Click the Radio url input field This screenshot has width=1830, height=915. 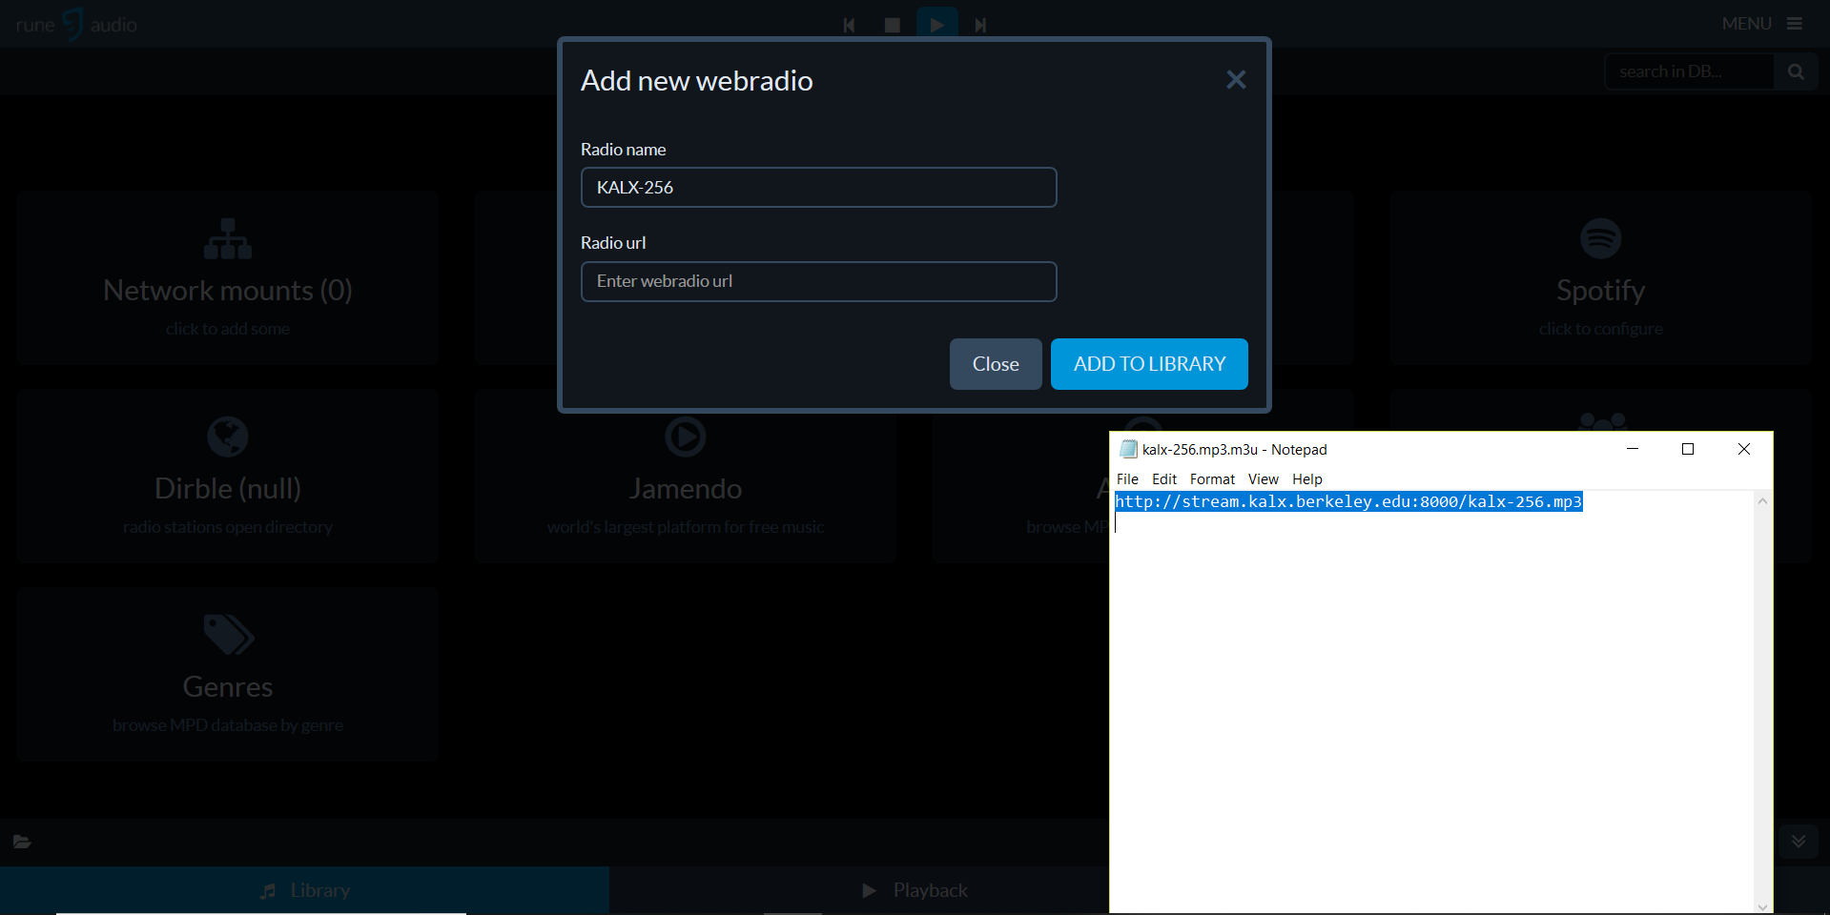[x=818, y=282]
